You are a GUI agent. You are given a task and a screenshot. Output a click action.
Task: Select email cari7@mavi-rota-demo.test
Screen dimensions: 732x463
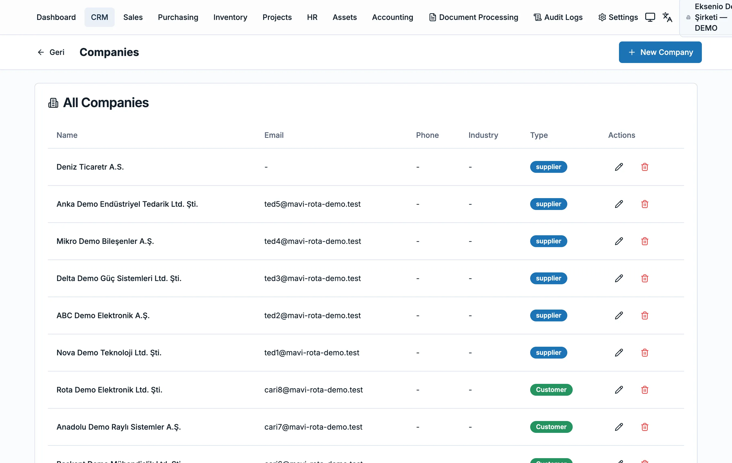pos(313,427)
